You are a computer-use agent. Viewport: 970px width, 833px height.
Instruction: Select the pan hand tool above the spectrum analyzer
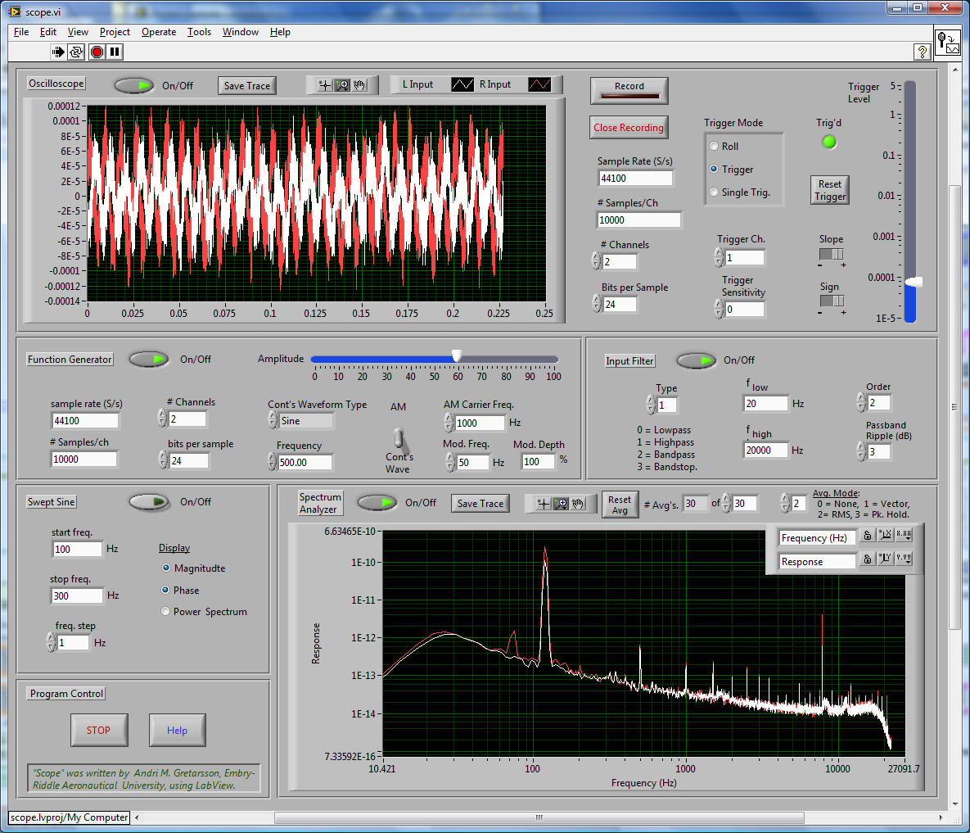point(579,504)
